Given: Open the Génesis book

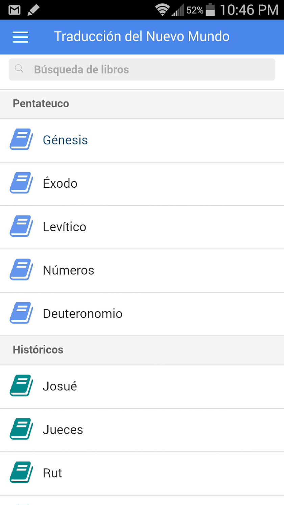Looking at the screenshot, I should click(x=65, y=140).
